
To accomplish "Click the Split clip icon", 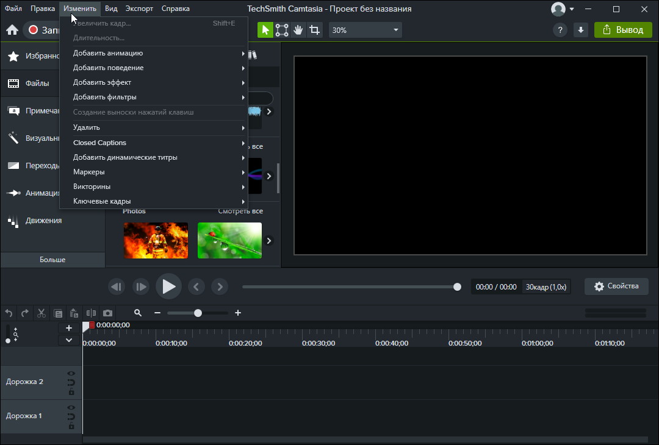I will (x=91, y=313).
